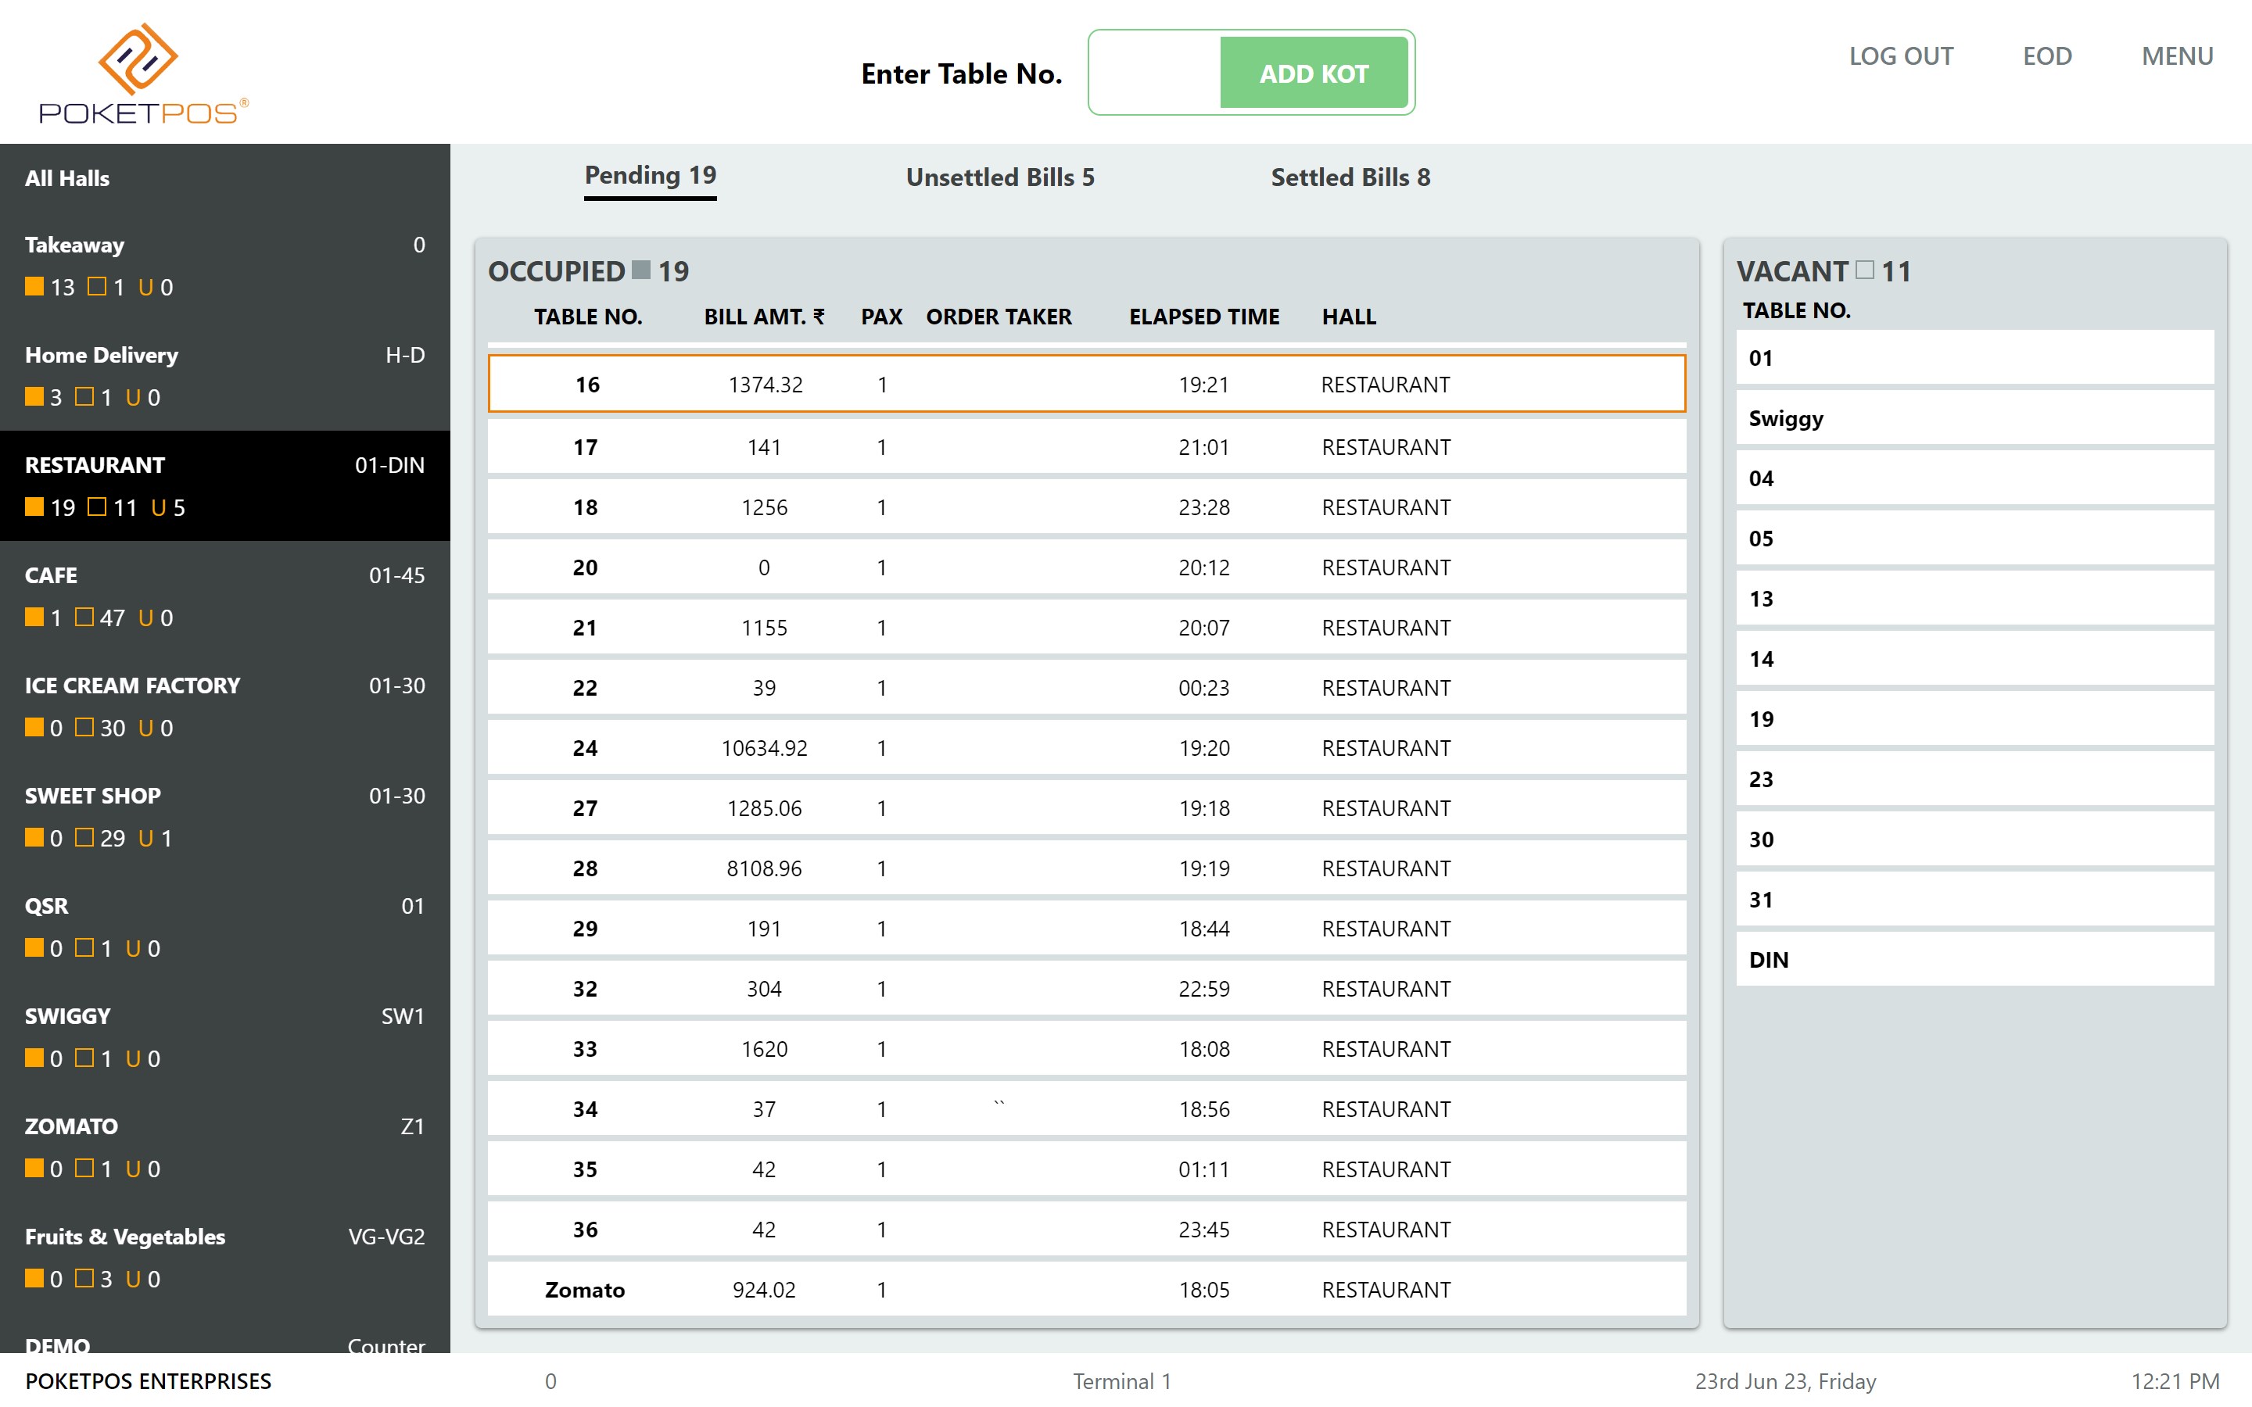Click the PoketPOS logo icon

click(x=138, y=59)
